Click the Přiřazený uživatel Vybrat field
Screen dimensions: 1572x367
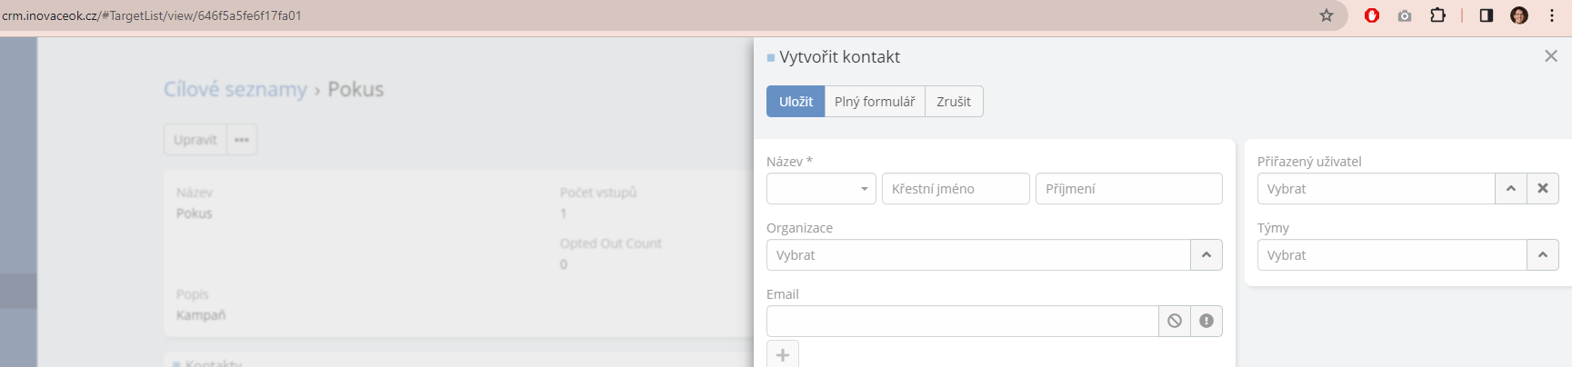[1376, 189]
